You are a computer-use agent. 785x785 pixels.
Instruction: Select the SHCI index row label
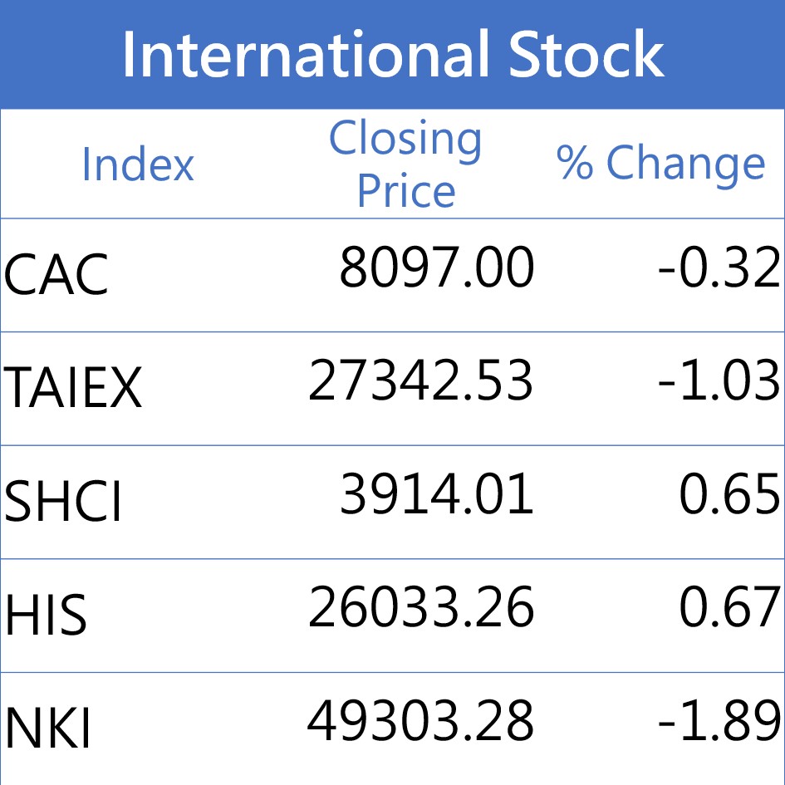[63, 503]
